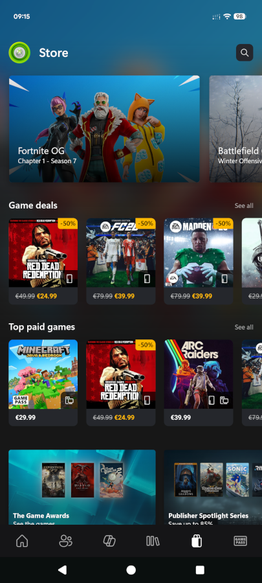Screen dimensions: 262x583
Task: Open the Madden deal at €39.99
Action: (x=199, y=262)
